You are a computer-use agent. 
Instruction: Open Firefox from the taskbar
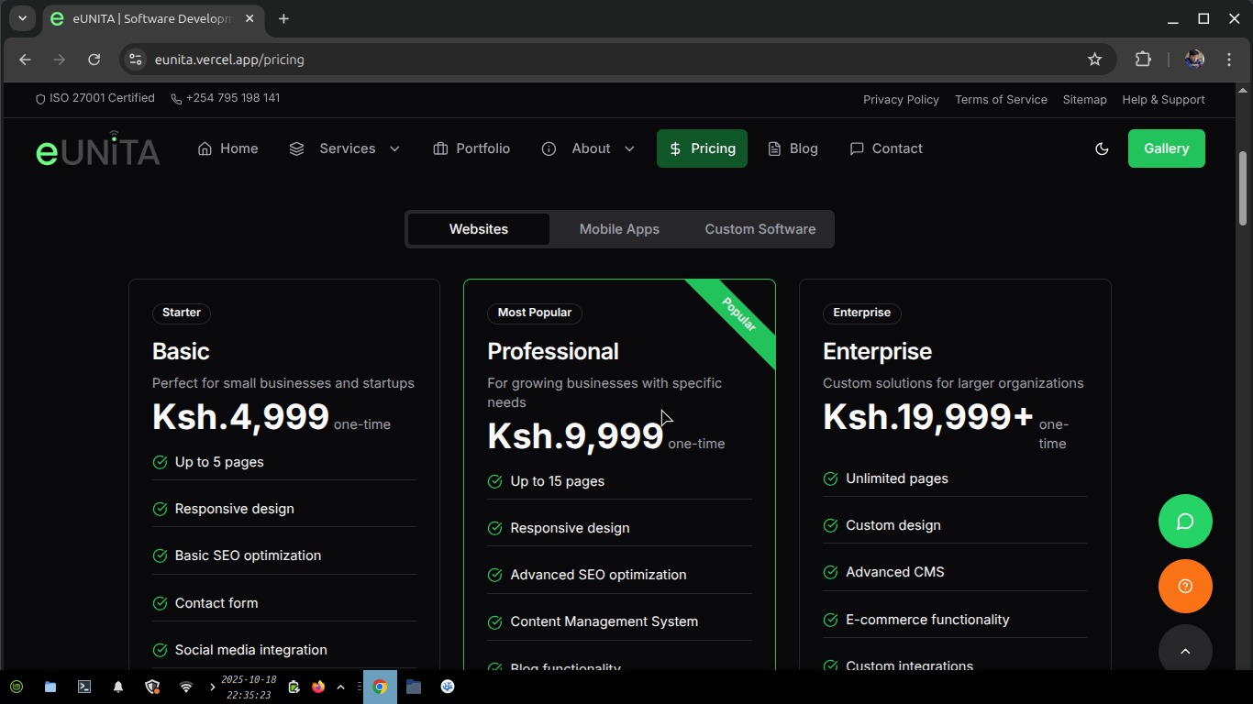(318, 687)
